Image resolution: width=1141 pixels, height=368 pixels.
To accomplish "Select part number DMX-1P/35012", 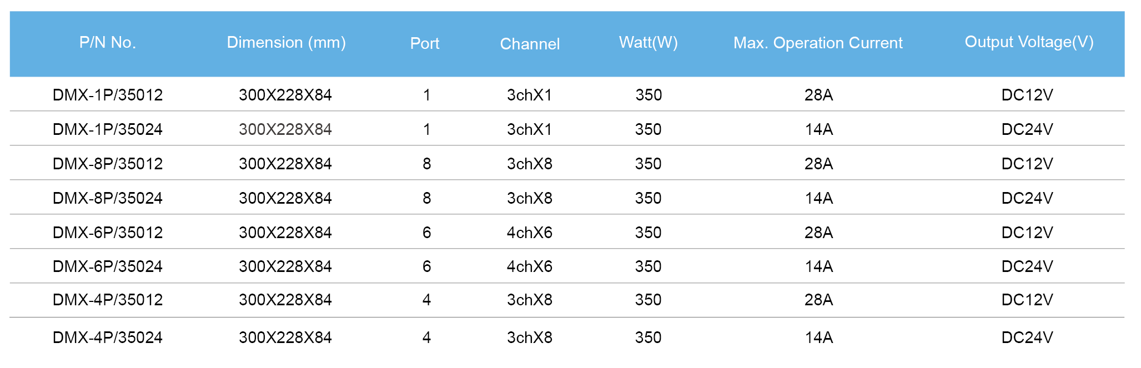I will pos(108,95).
